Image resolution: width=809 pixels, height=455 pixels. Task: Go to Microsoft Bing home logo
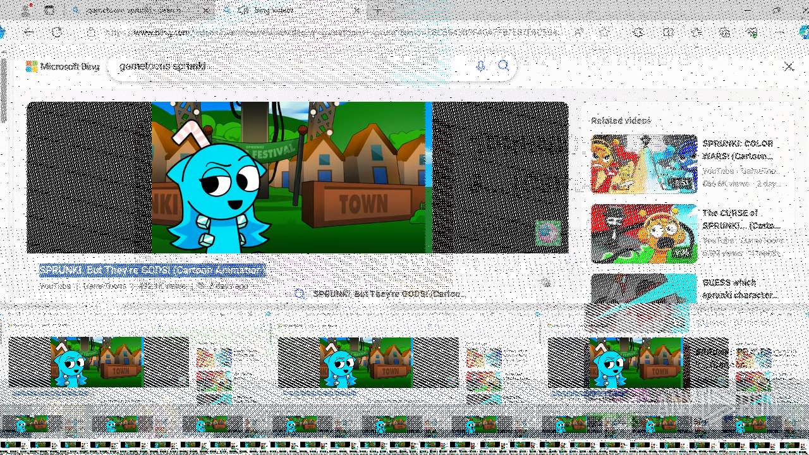pyautogui.click(x=63, y=66)
